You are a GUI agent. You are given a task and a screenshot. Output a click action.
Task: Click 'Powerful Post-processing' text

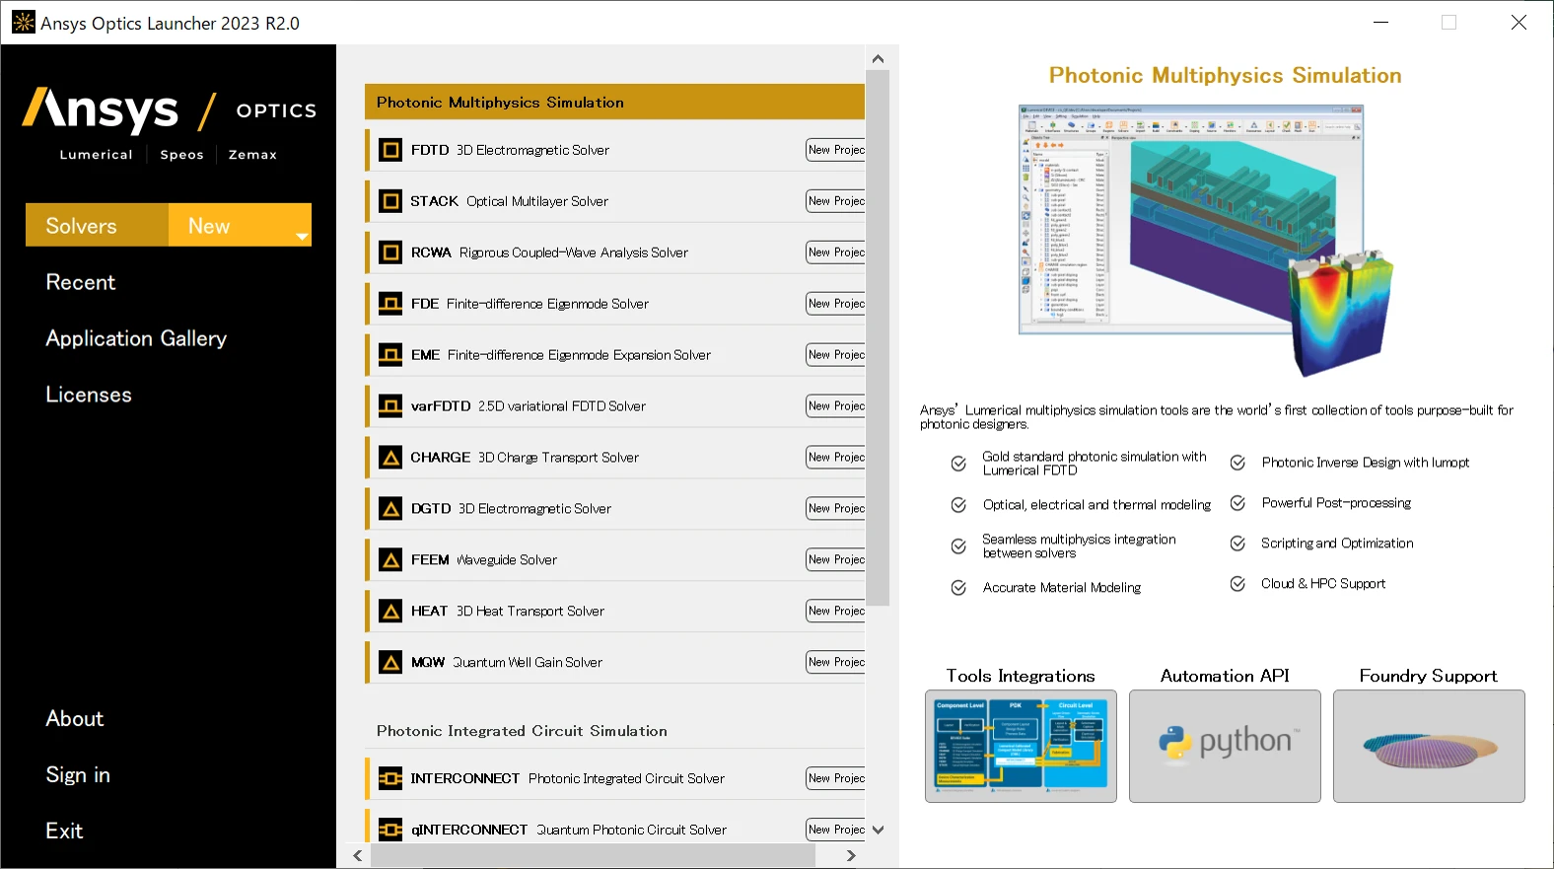click(1336, 503)
